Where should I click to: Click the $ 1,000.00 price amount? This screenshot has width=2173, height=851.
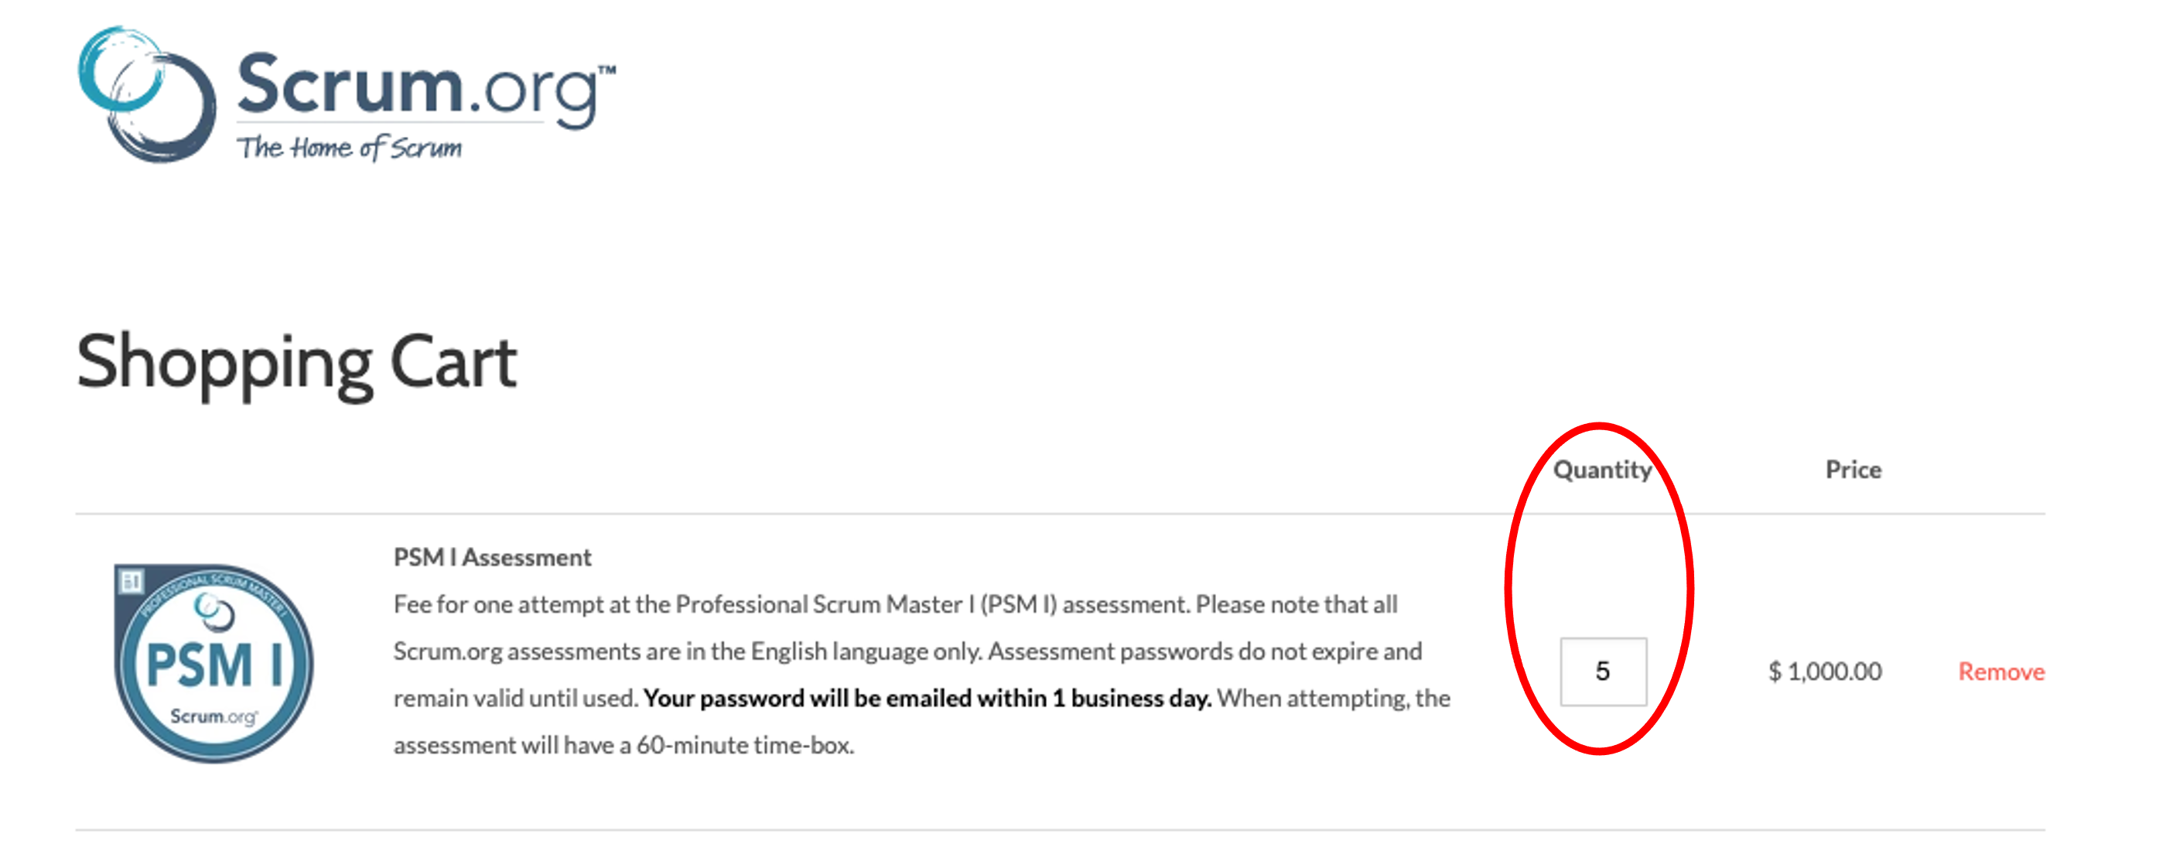1825,672
